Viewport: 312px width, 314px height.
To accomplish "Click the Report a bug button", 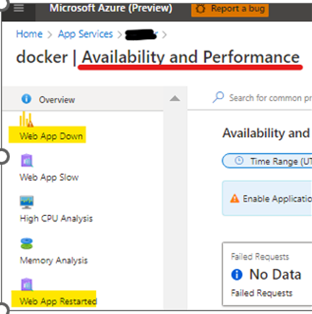I will (x=230, y=9).
